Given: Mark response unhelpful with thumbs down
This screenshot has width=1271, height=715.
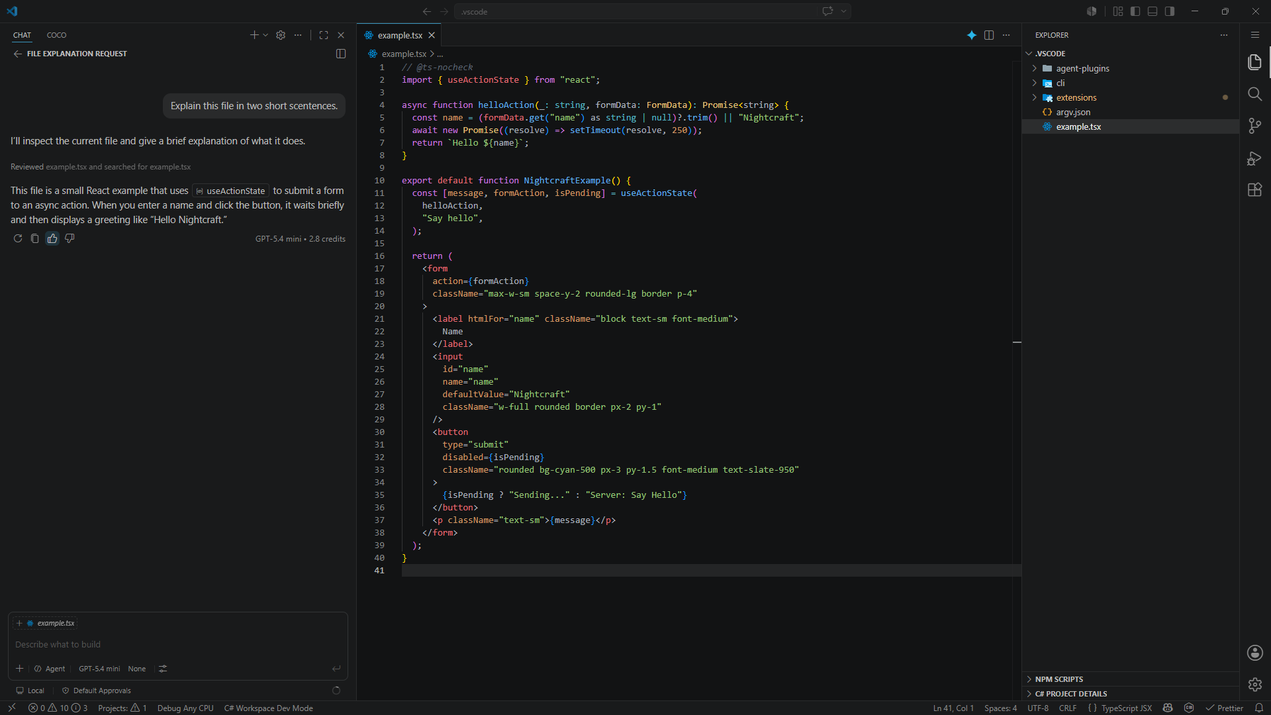Looking at the screenshot, I should [x=70, y=238].
